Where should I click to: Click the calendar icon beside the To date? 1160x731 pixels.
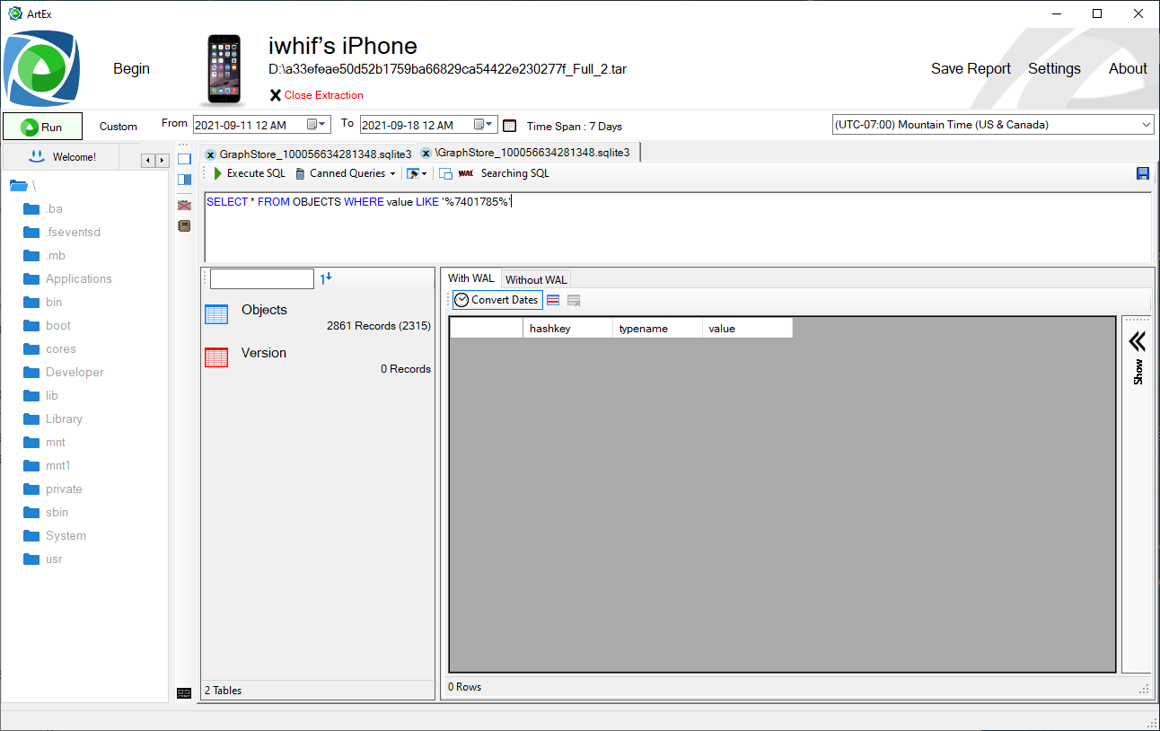[510, 126]
